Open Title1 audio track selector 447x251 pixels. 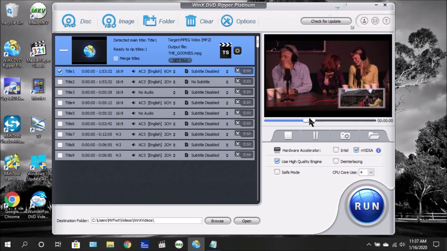(x=174, y=71)
